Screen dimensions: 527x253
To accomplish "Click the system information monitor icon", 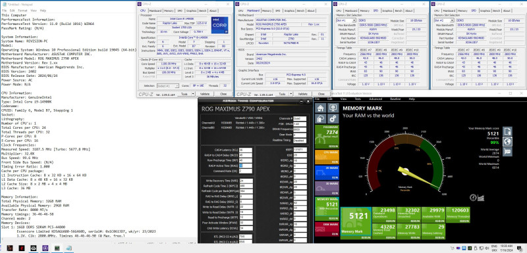I will click(x=333, y=108).
